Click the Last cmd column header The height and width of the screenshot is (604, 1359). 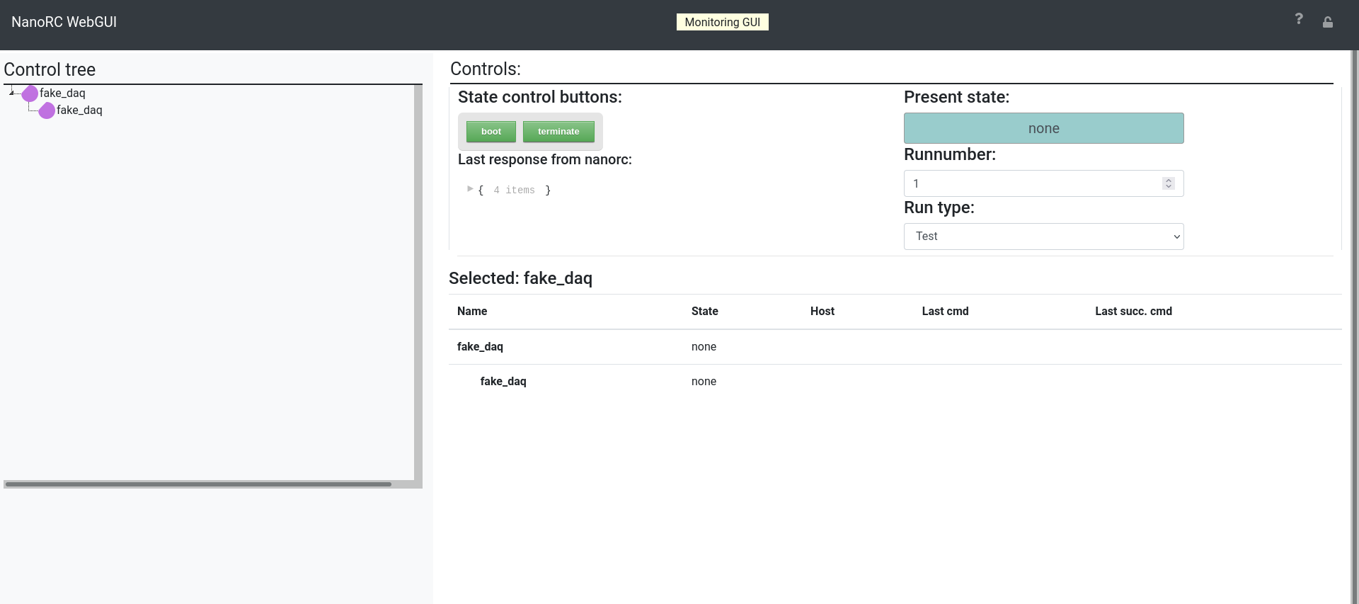coord(945,311)
